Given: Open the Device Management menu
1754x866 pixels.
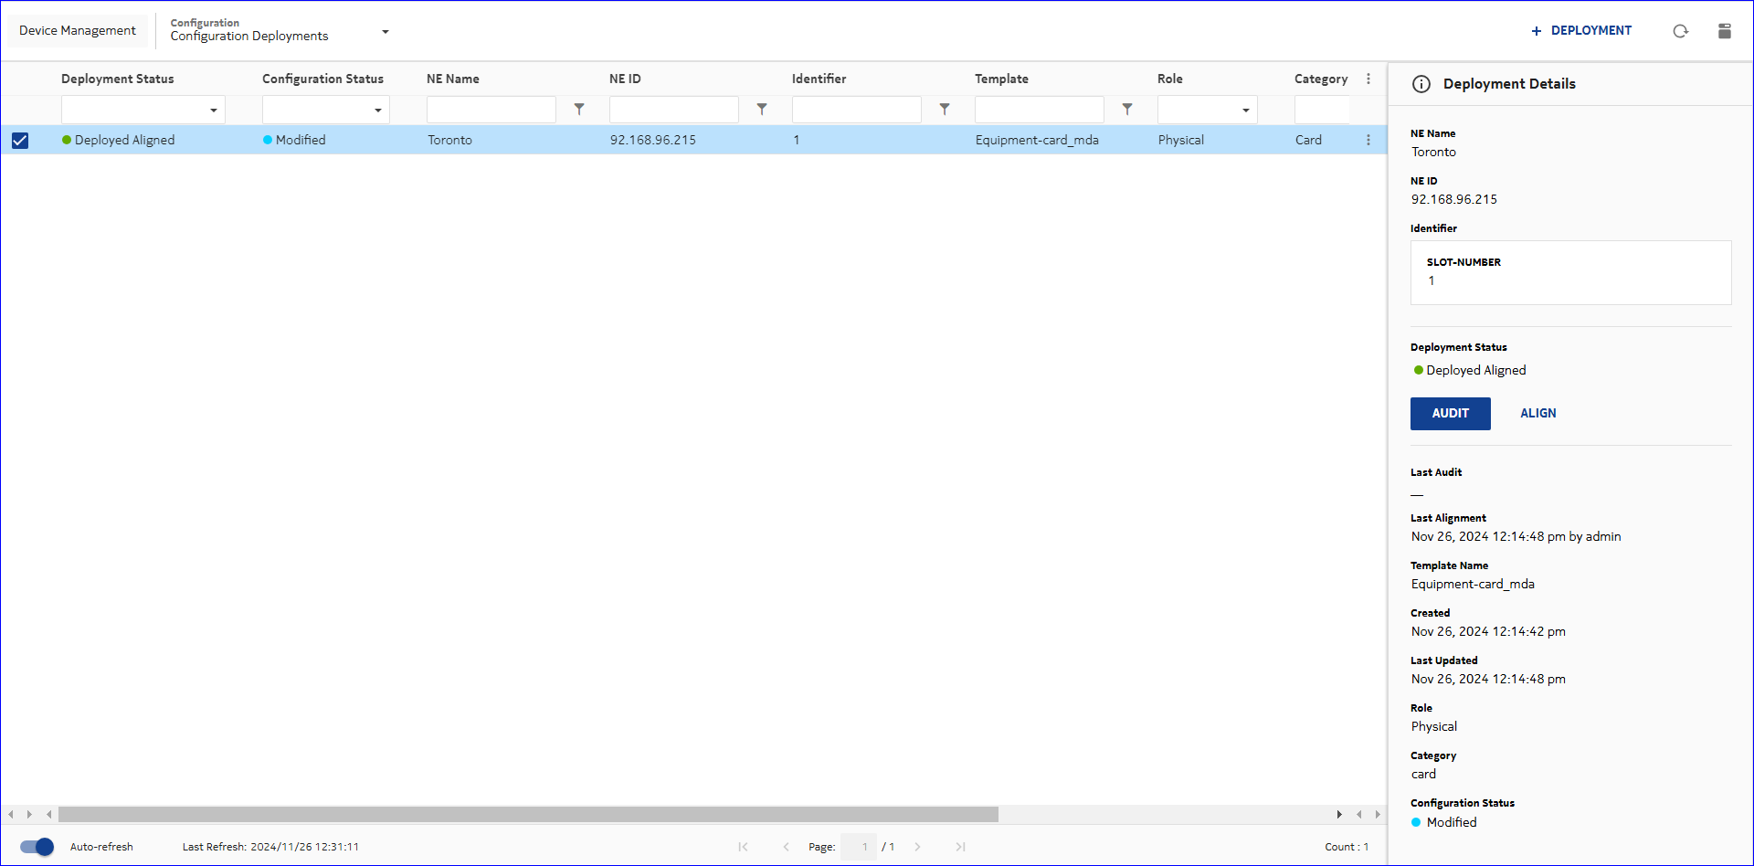Looking at the screenshot, I should pos(78,31).
